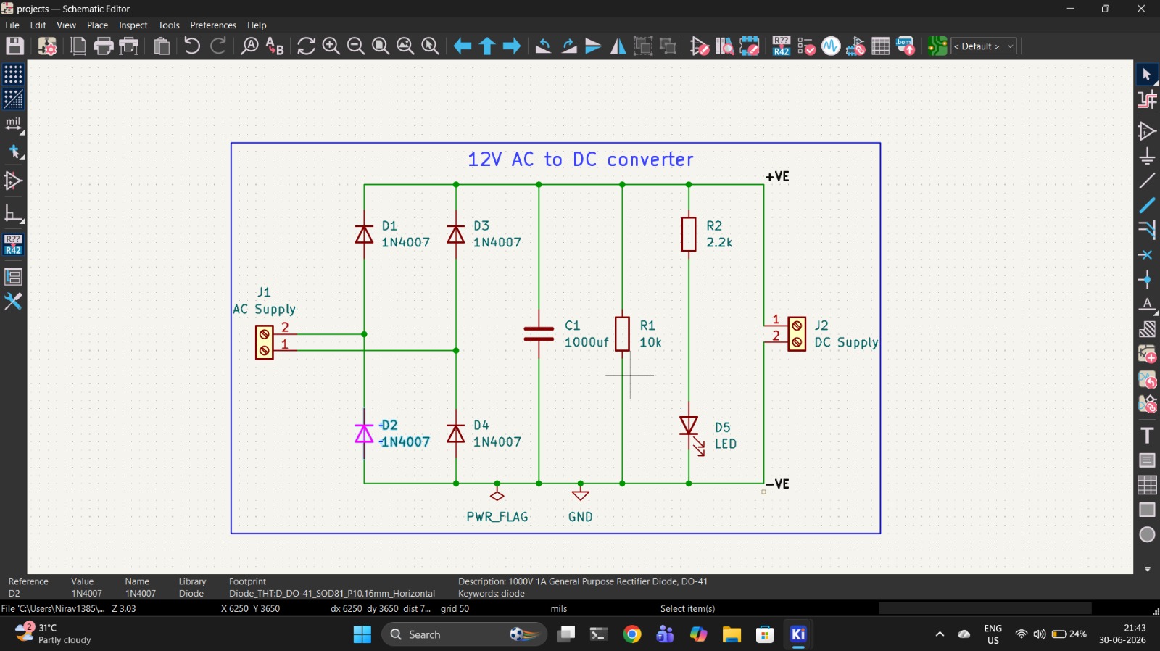Annotate schematic symbols (R?? R42 top icon)

pos(782,46)
